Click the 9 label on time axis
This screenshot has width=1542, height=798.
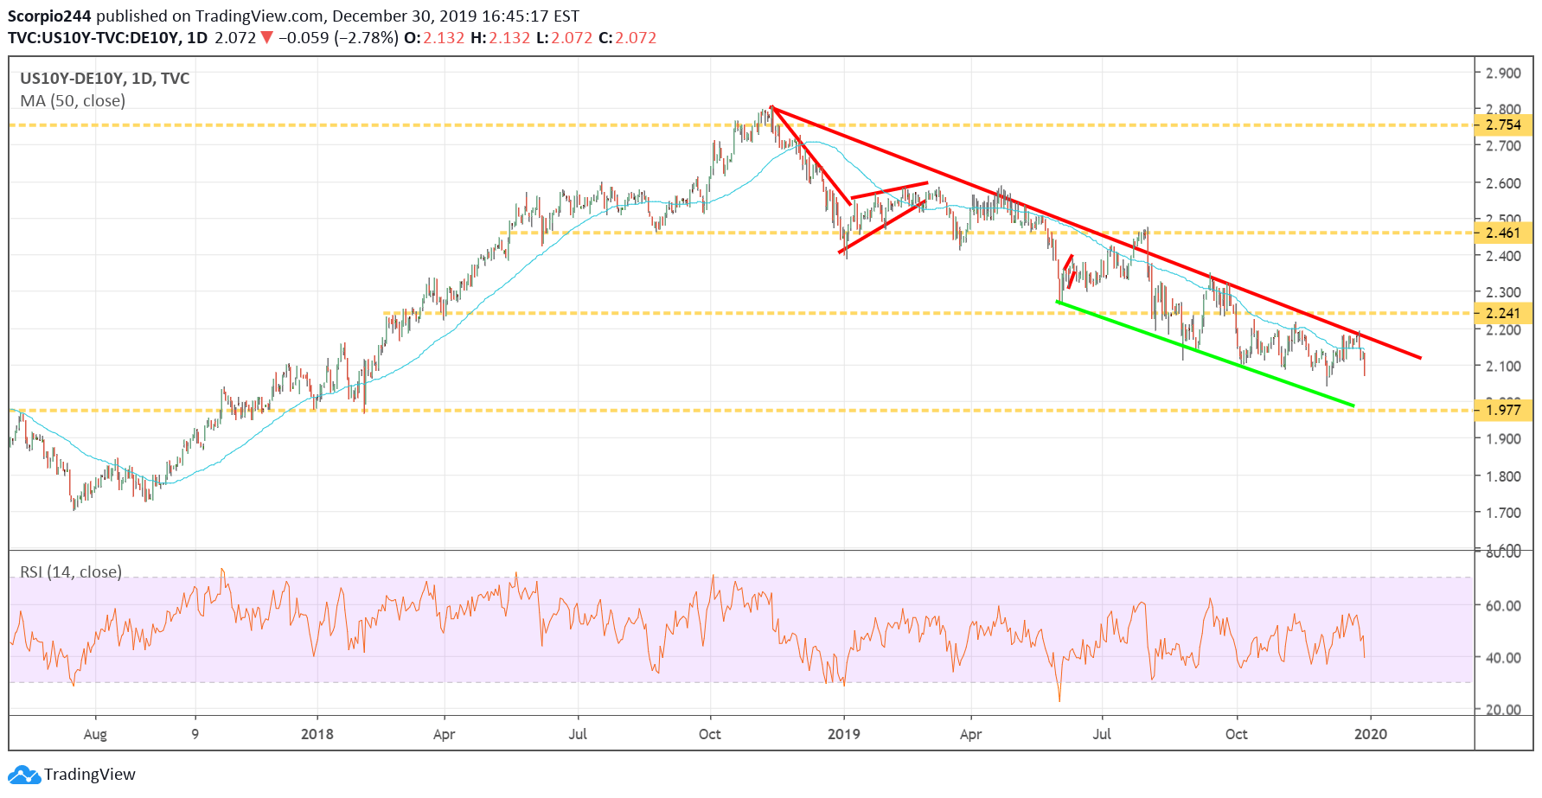click(x=195, y=735)
